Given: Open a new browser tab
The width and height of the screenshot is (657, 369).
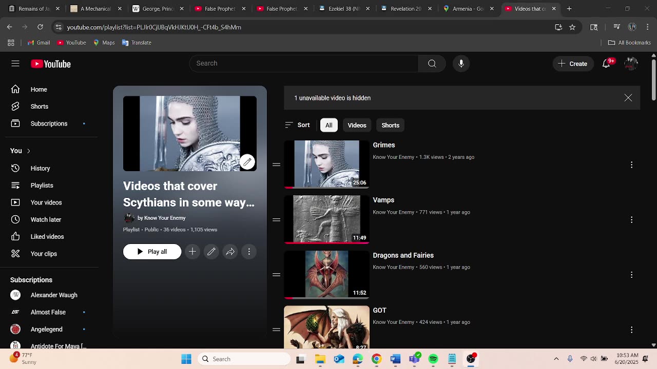Looking at the screenshot, I should coord(569,9).
